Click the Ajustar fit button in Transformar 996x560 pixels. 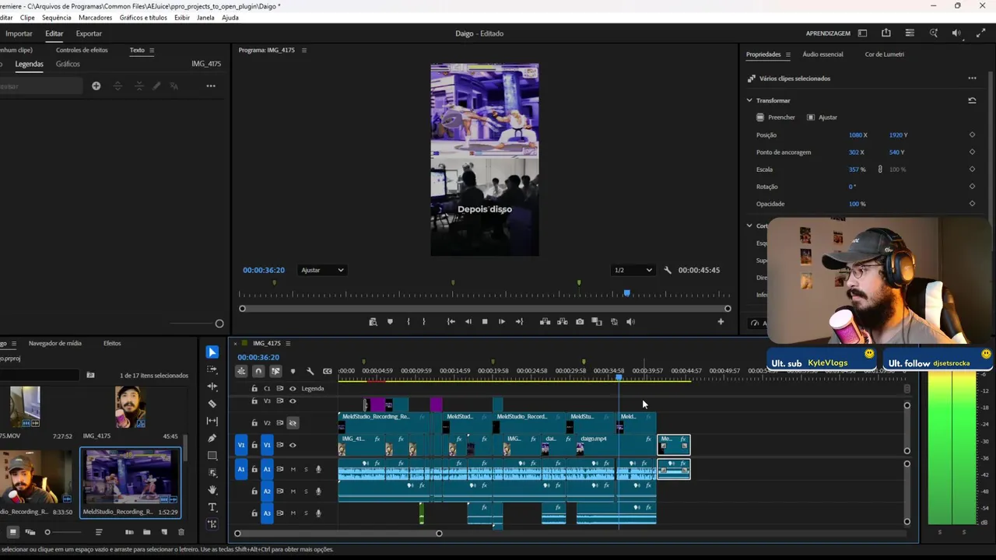point(822,117)
